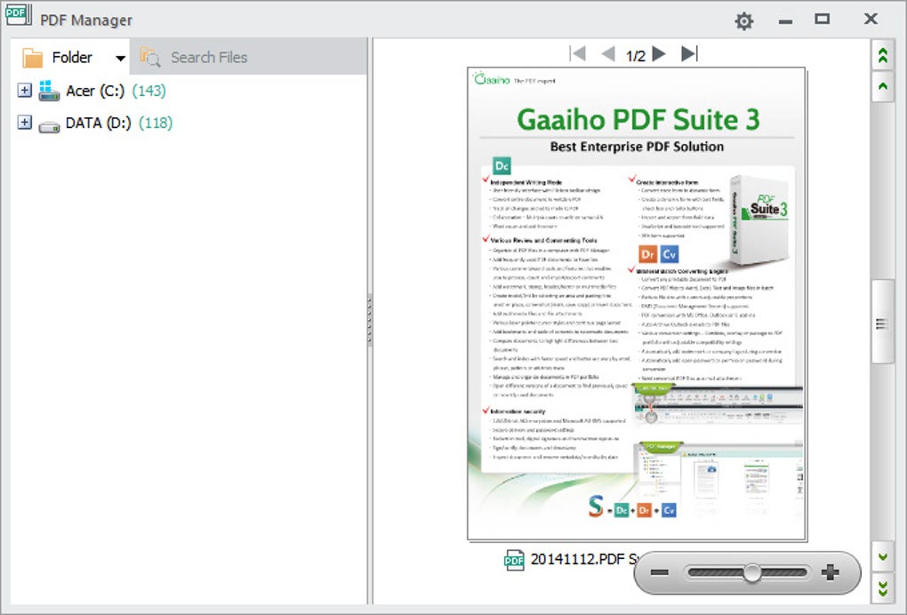Zoom in with the plus button
The image size is (907, 615).
[x=830, y=572]
